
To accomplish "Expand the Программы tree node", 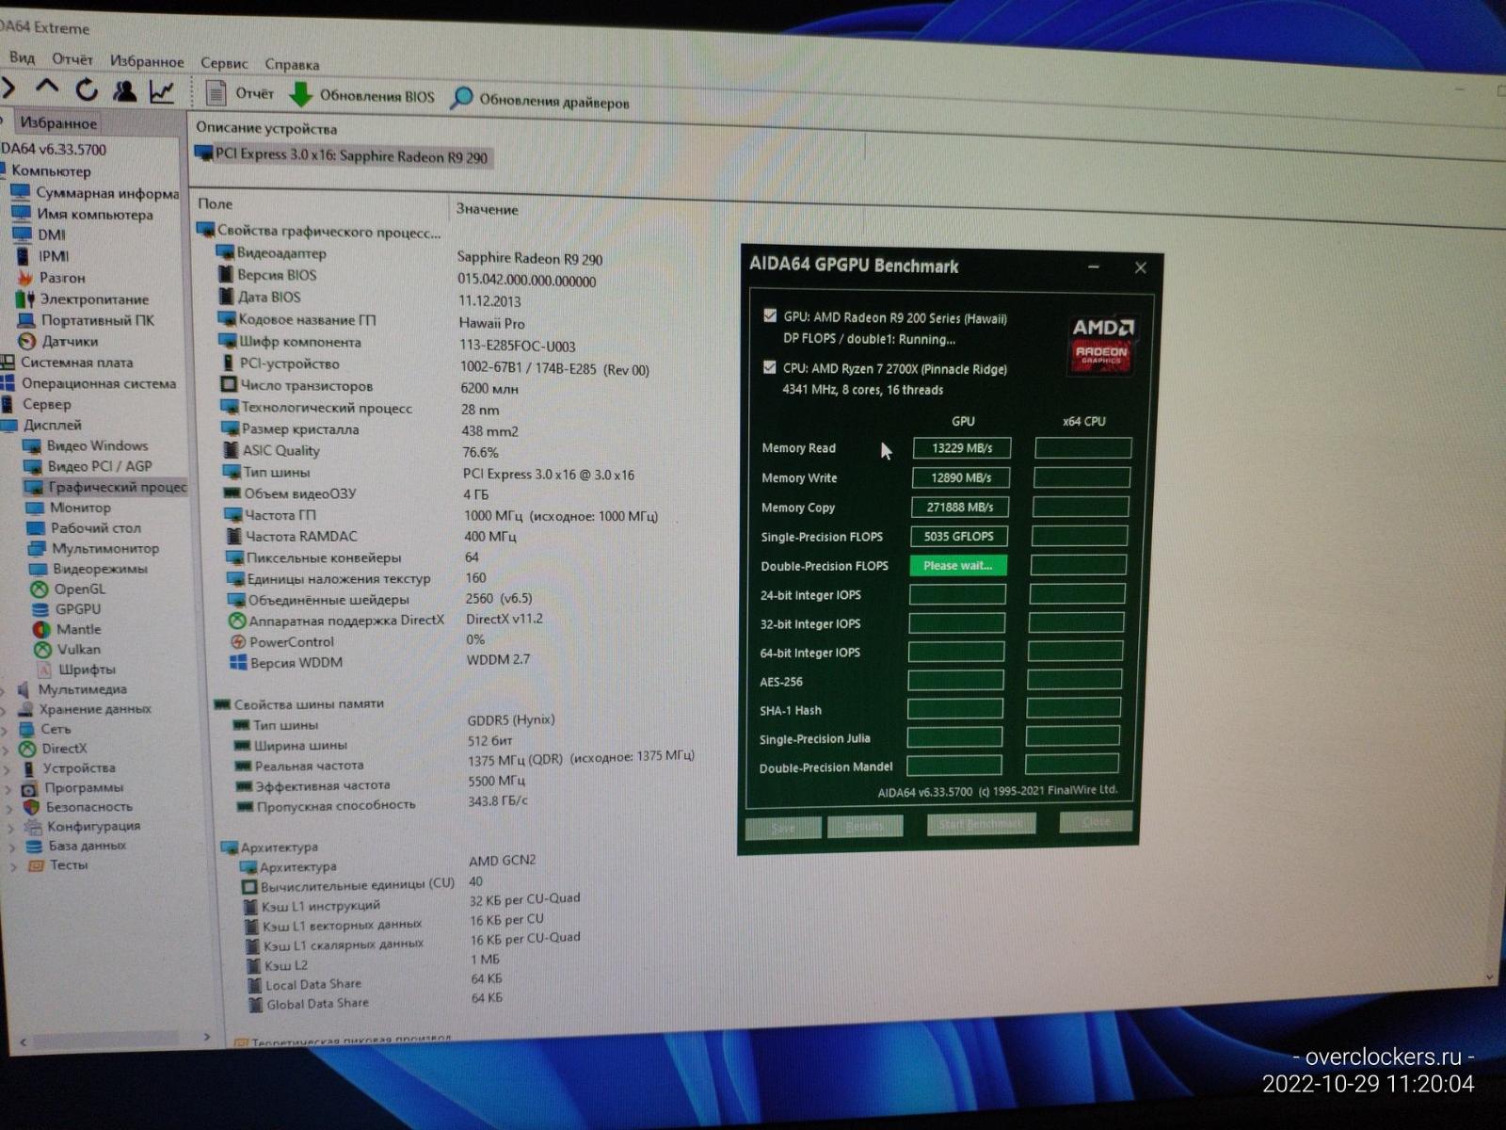I will tap(8, 789).
